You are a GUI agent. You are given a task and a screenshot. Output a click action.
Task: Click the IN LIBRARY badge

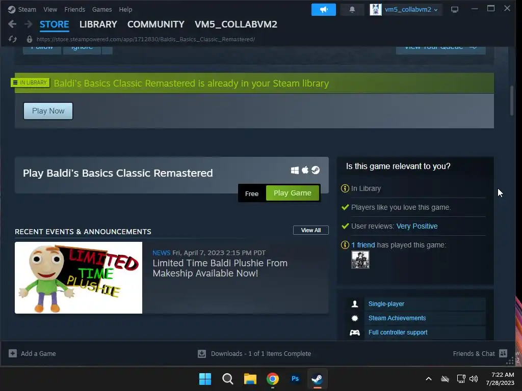(30, 82)
